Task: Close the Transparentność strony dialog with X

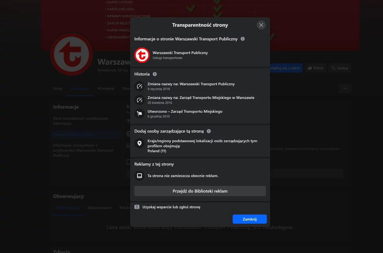Action: (x=261, y=25)
